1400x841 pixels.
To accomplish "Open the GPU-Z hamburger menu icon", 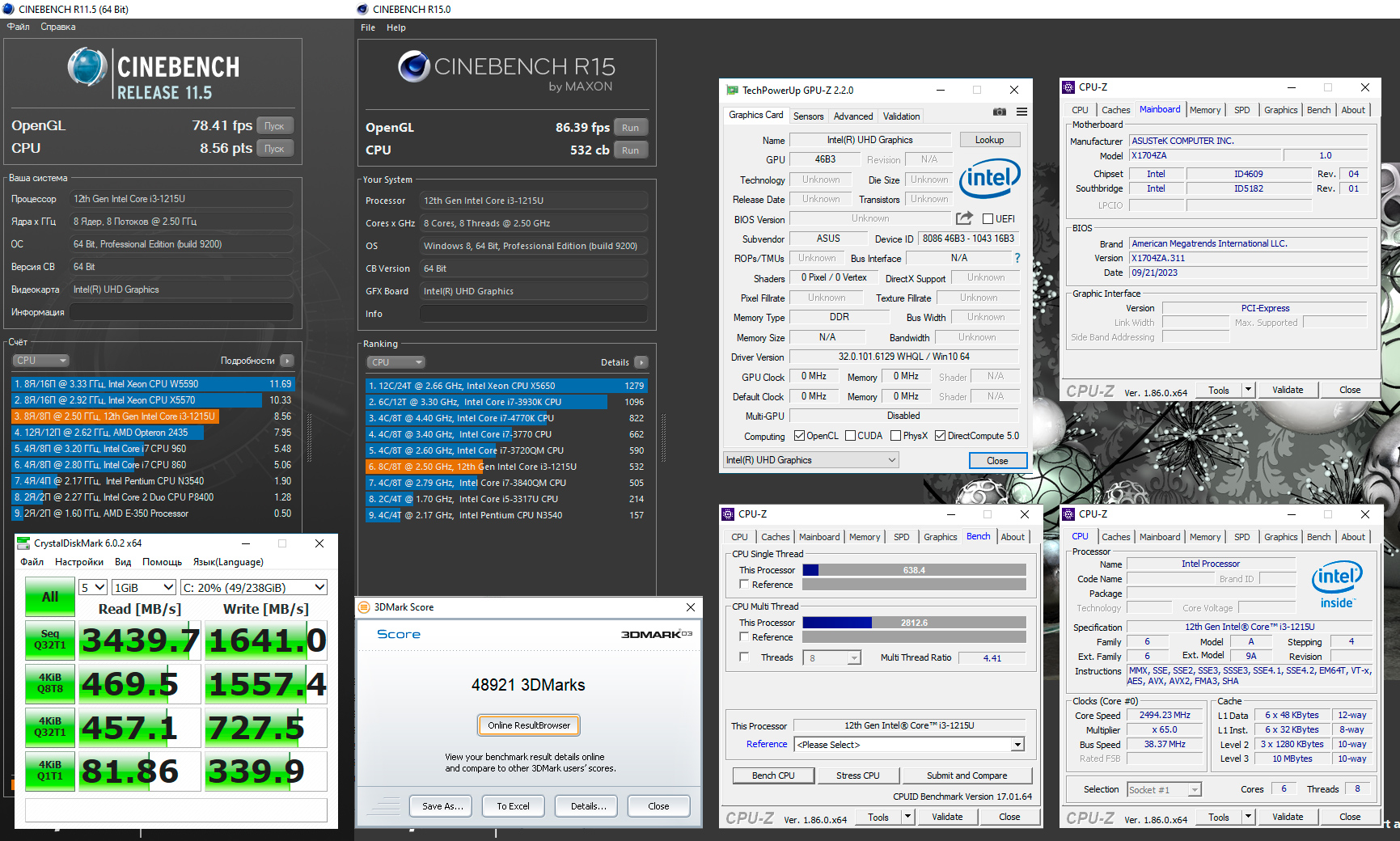I will 1021,113.
